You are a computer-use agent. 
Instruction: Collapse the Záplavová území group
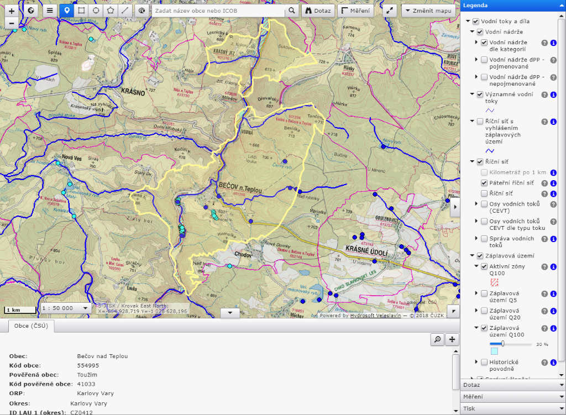point(472,256)
